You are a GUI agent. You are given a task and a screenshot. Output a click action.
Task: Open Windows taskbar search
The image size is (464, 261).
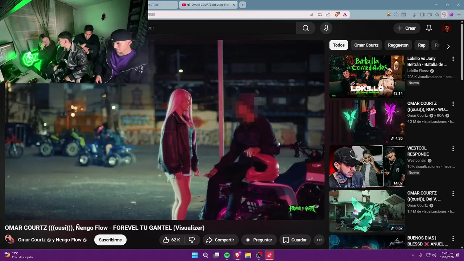206,255
